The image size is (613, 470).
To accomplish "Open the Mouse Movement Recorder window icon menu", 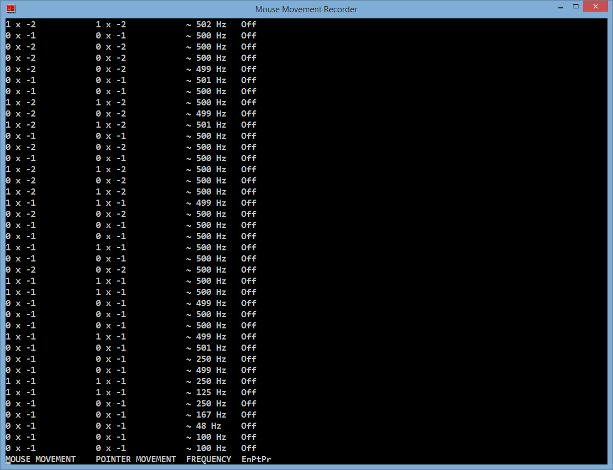I will click(x=11, y=8).
